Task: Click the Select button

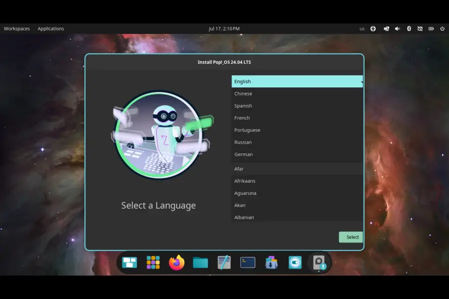Action: [351, 237]
